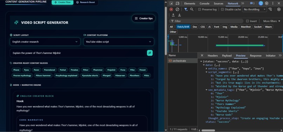The width and height of the screenshot is (283, 132).
Task: Show more request detail tabs chevron
Action: point(280,55)
